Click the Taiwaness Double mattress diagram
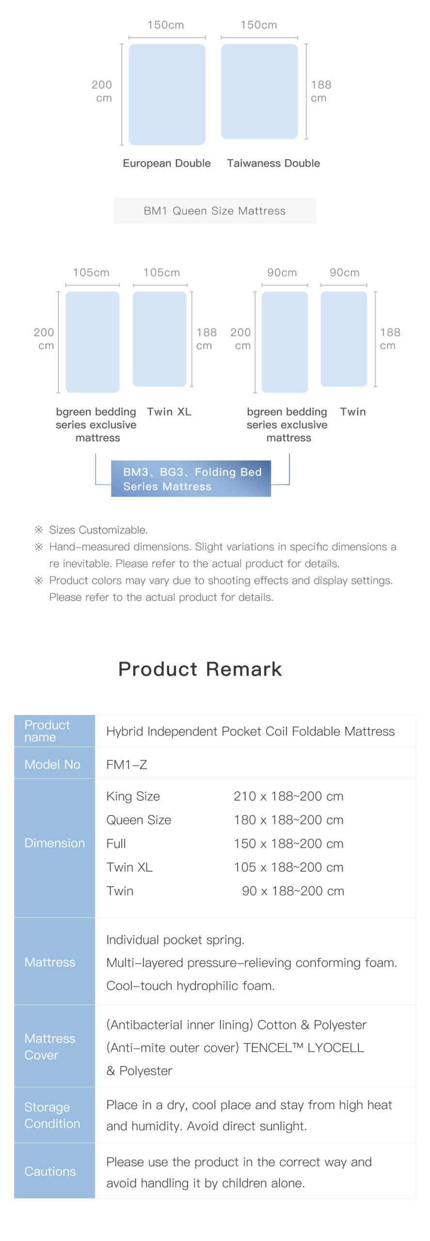Screen dimensions: 430x1241 point(259,92)
